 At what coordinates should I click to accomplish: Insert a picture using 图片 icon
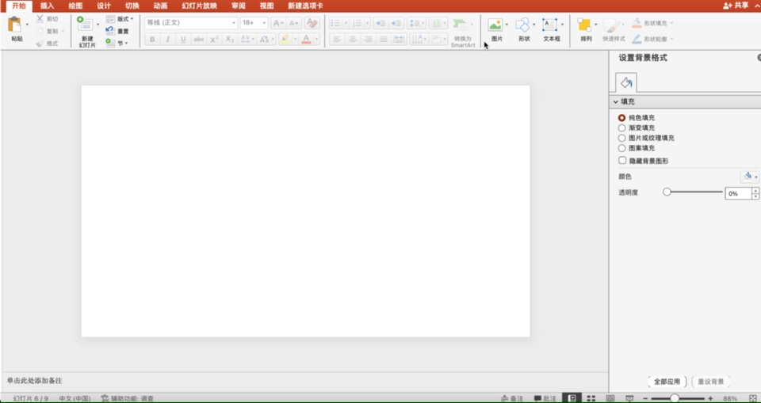495,25
